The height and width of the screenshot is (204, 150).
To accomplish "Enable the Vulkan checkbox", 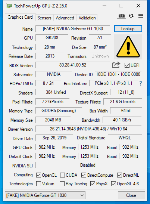I will (x=38, y=184).
